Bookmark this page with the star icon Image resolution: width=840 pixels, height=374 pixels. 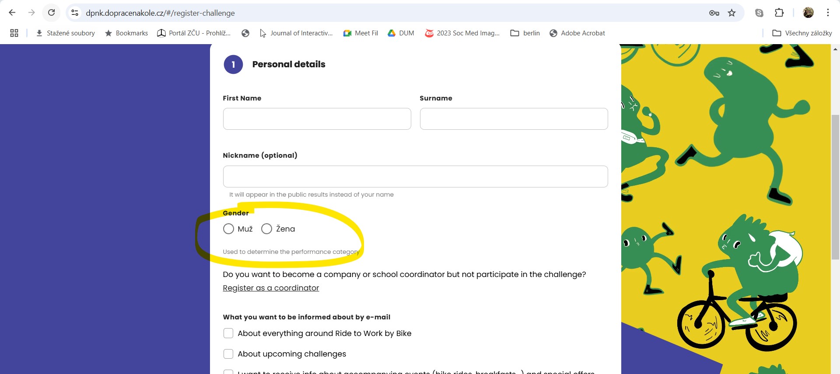731,13
